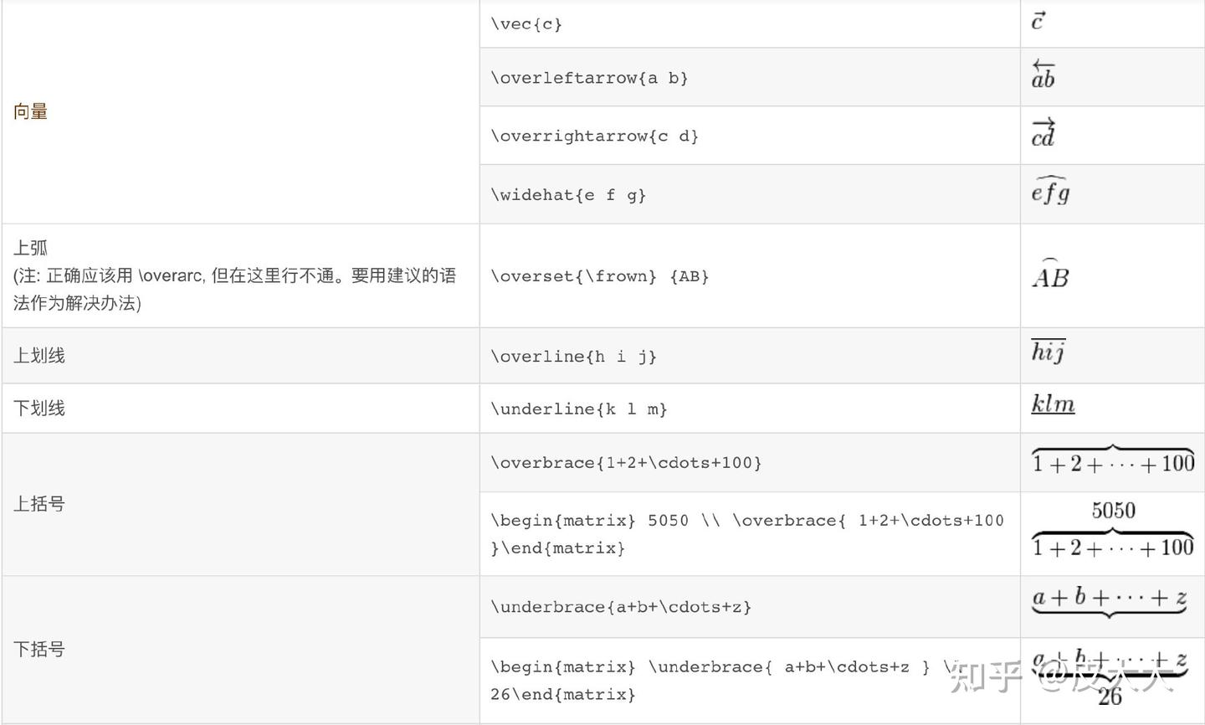The height and width of the screenshot is (725, 1205).
Task: Click the \overset{\frown} {AB} code text
Action: [x=599, y=276]
